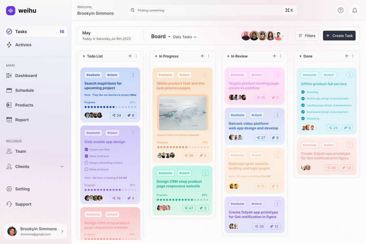Click team member avatars in board header
This screenshot has width=366, height=244.
point(262,35)
